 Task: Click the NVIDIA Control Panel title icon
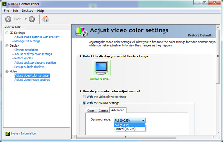(x=4, y=4)
